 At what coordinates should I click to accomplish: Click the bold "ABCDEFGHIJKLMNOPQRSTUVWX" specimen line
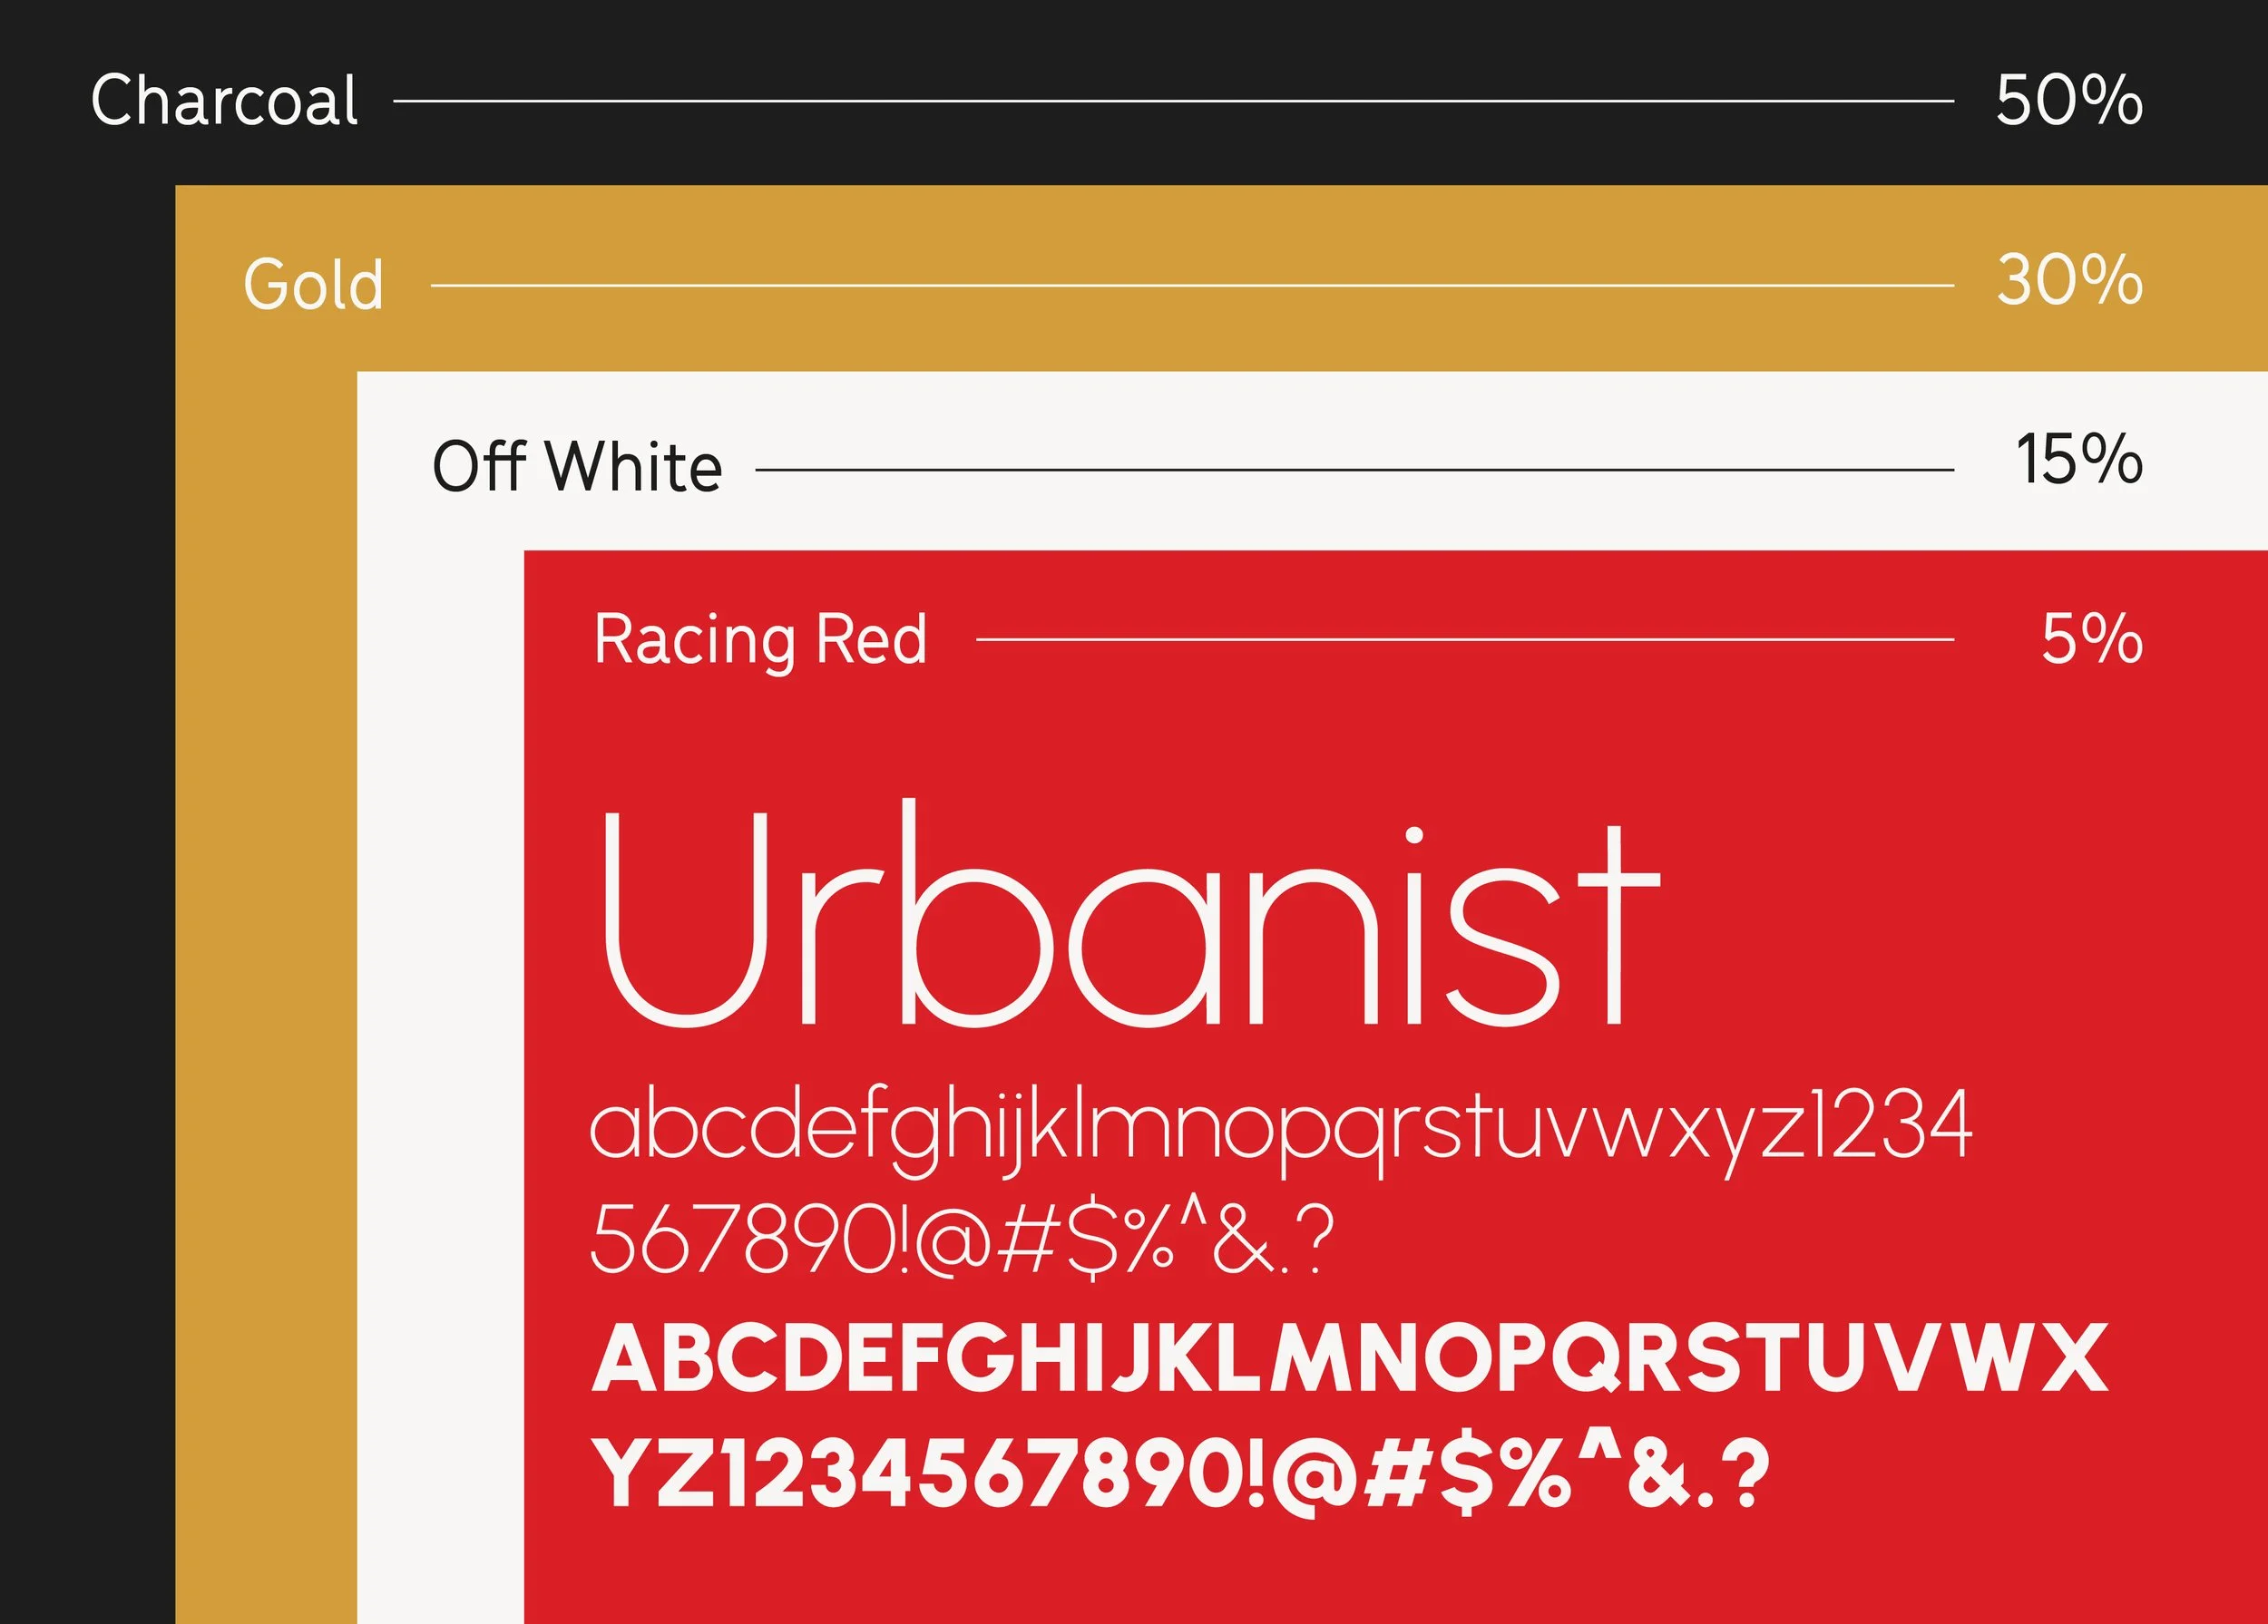tap(1350, 1357)
